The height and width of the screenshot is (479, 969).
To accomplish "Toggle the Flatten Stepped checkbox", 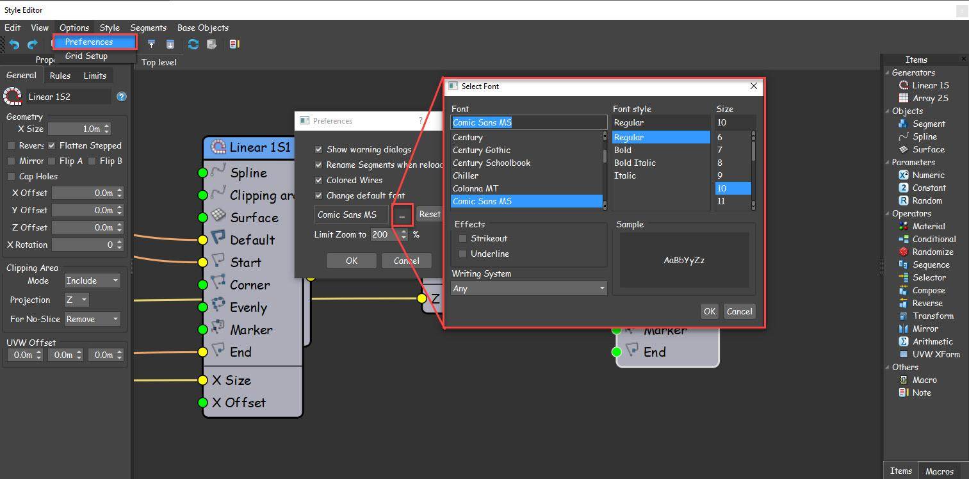I will pos(52,145).
